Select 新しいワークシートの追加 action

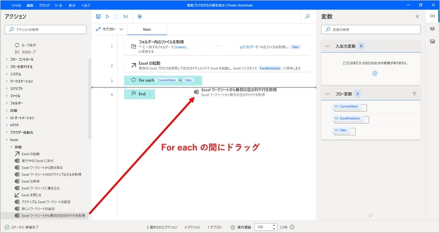[35, 209]
